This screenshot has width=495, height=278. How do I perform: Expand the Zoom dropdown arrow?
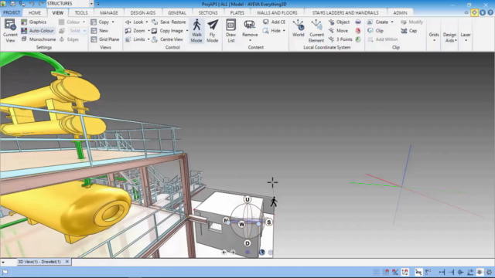(148, 31)
